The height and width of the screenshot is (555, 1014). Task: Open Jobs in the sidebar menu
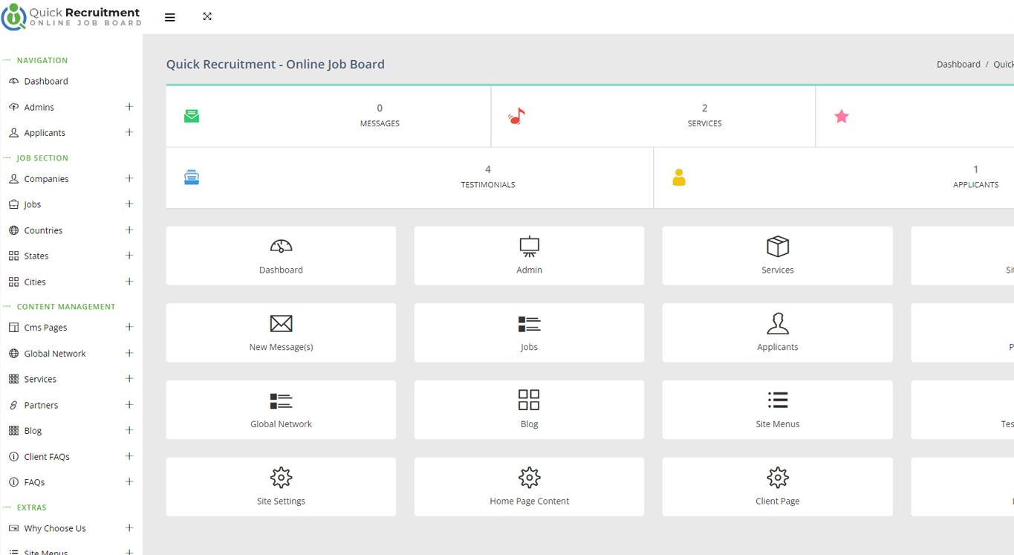click(x=33, y=204)
